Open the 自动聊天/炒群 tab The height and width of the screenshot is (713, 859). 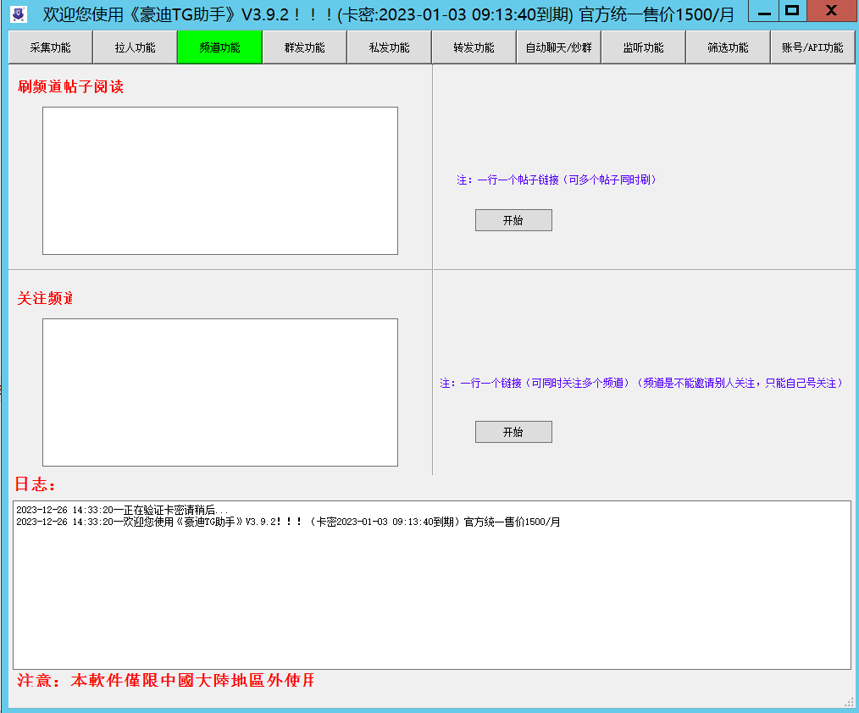[x=559, y=47]
